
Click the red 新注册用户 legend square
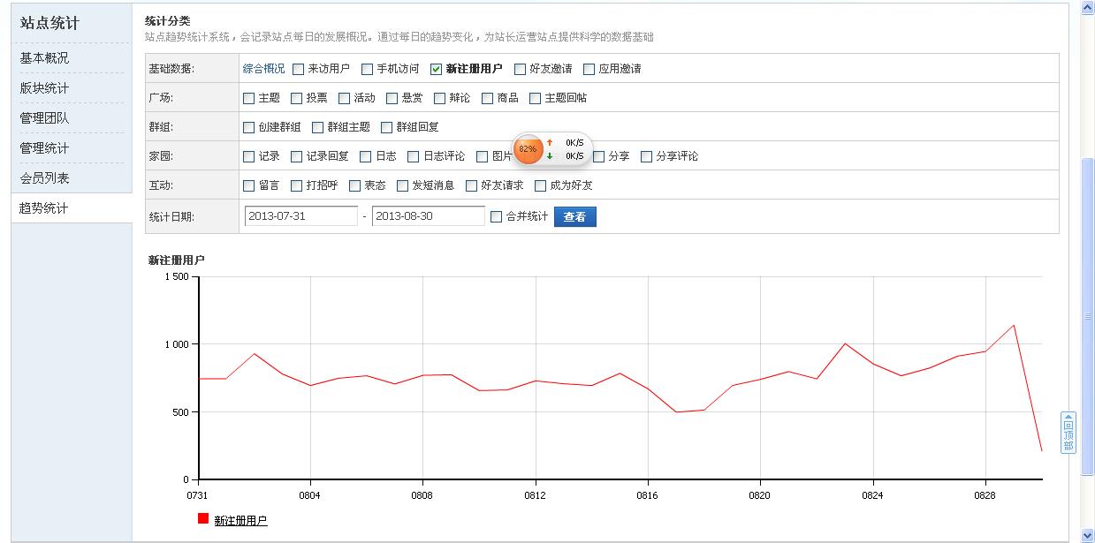[203, 518]
